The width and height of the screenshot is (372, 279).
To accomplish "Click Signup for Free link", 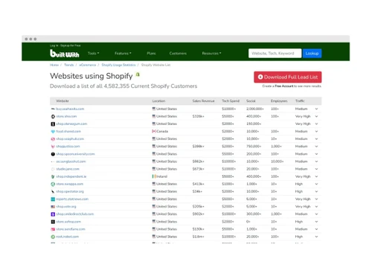I will click(x=71, y=45).
